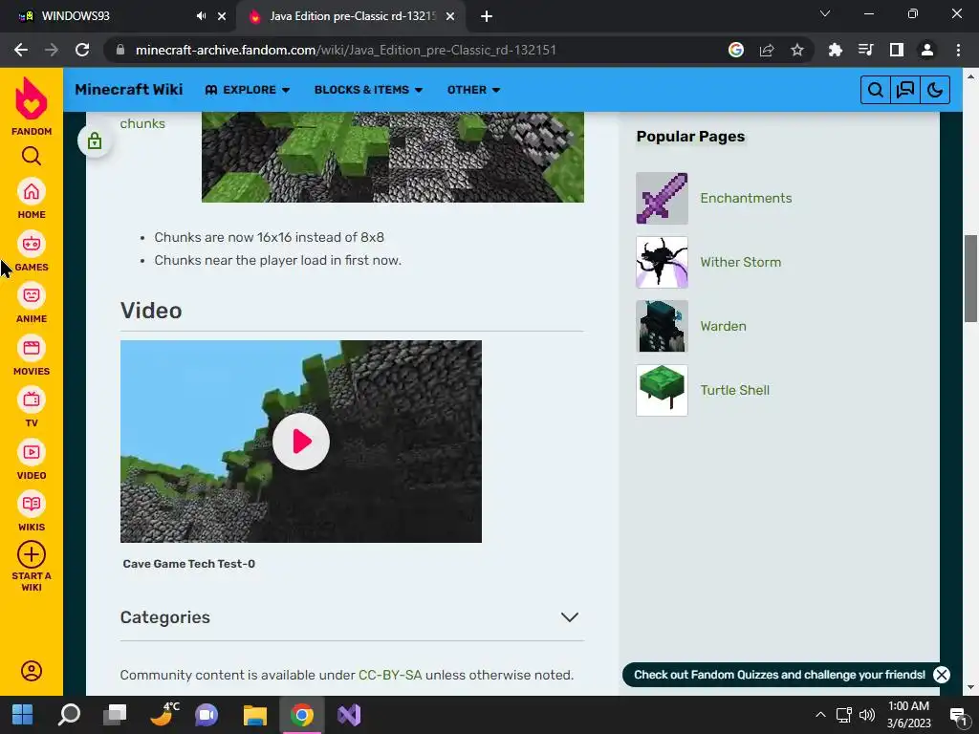Screen dimensions: 979x734
Task: Open the sidebar search magnifier icon
Action: pyautogui.click(x=32, y=156)
